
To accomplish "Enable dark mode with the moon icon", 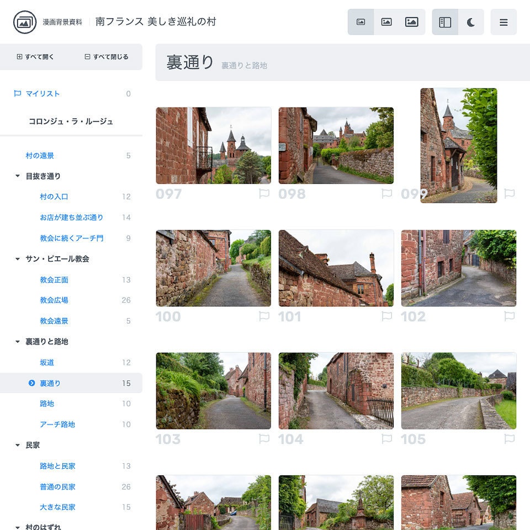I will tap(470, 22).
